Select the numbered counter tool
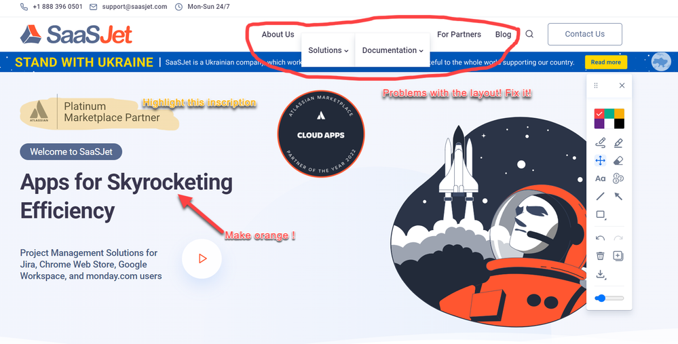The height and width of the screenshot is (344, 678). coord(618,178)
